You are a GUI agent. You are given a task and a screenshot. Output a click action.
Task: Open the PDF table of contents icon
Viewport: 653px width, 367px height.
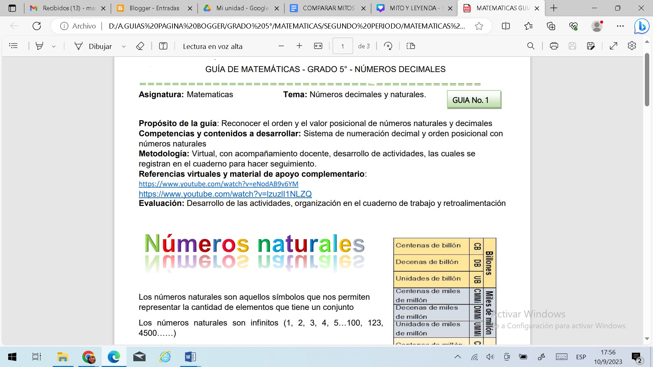[x=13, y=46]
